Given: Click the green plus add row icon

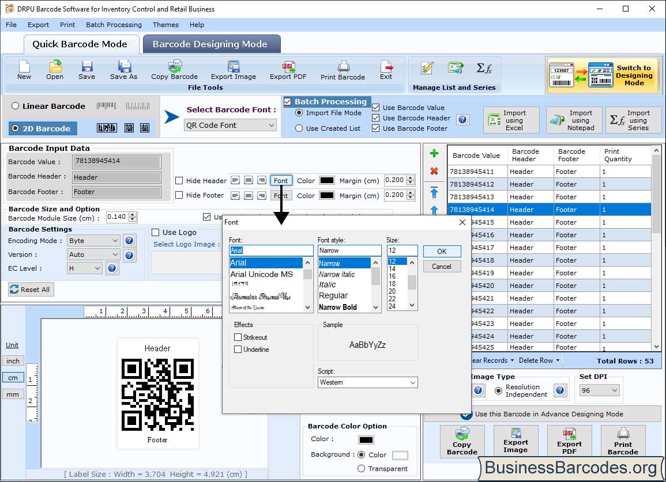Looking at the screenshot, I should coord(434,153).
